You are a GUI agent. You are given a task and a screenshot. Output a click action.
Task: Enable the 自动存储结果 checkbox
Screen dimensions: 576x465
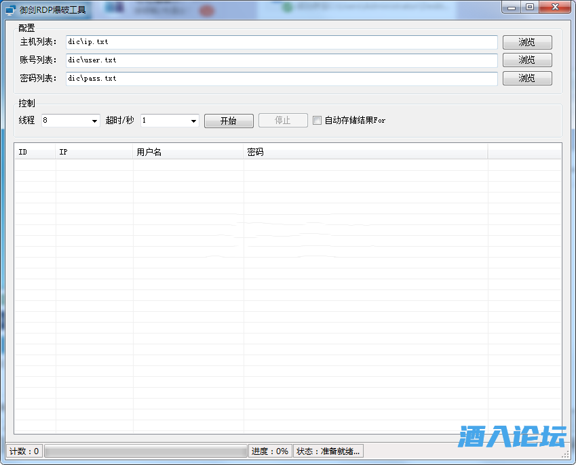(x=317, y=121)
